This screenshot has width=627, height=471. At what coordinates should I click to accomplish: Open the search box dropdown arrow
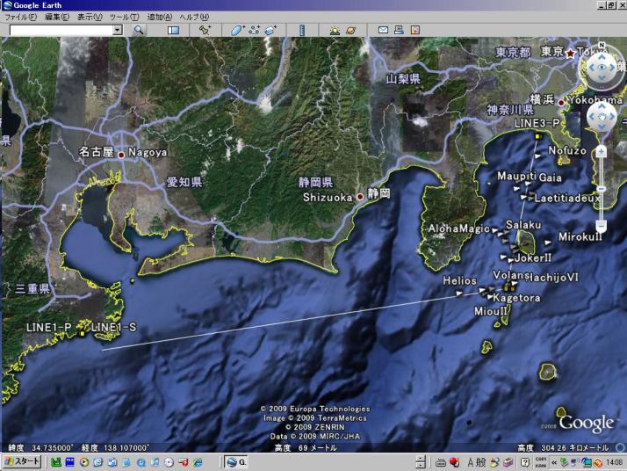(x=117, y=30)
